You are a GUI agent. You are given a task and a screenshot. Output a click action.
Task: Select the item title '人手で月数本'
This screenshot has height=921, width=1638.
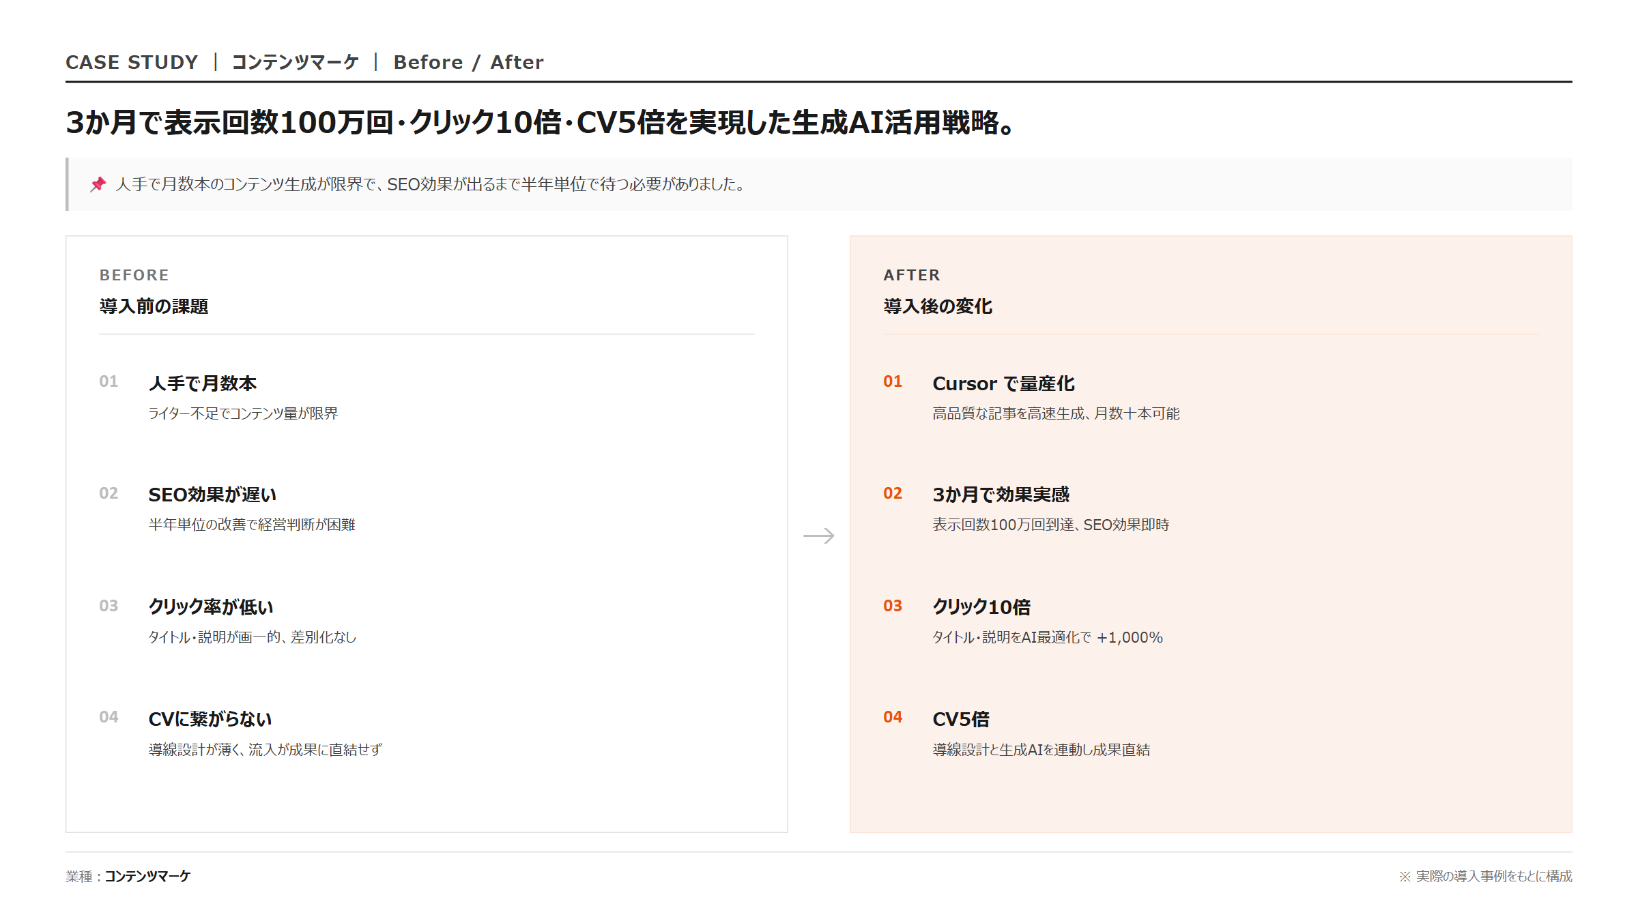point(203,383)
